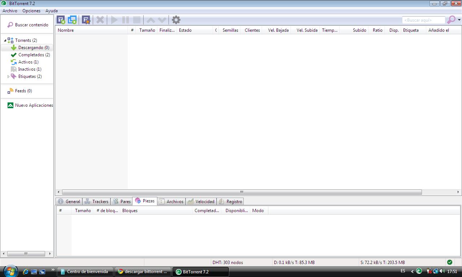Click upload speed status 'S: 72.2 kB/s'

pyautogui.click(x=383, y=263)
